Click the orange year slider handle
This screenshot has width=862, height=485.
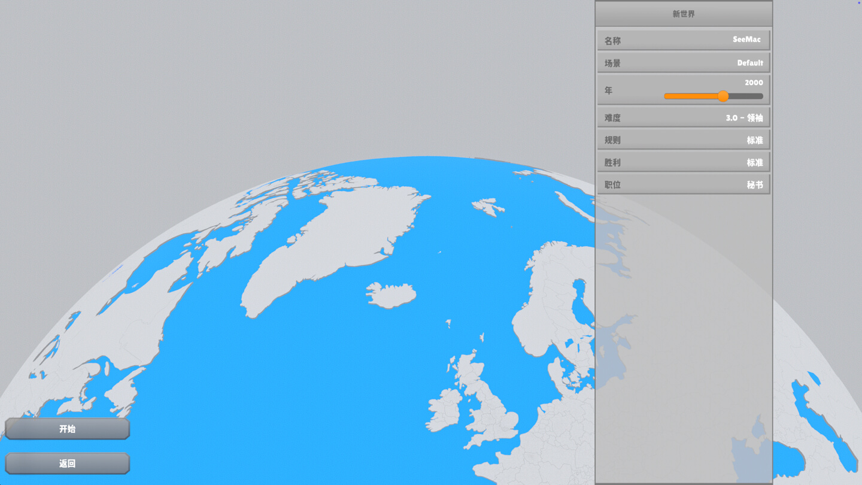(723, 96)
